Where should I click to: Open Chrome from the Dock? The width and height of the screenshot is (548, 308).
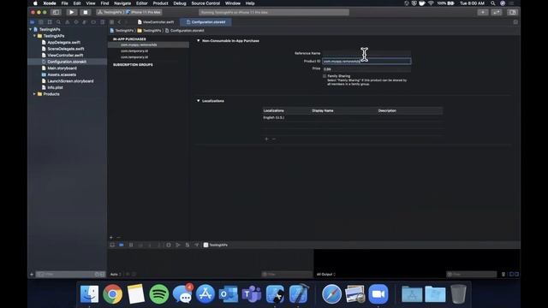pyautogui.click(x=112, y=294)
